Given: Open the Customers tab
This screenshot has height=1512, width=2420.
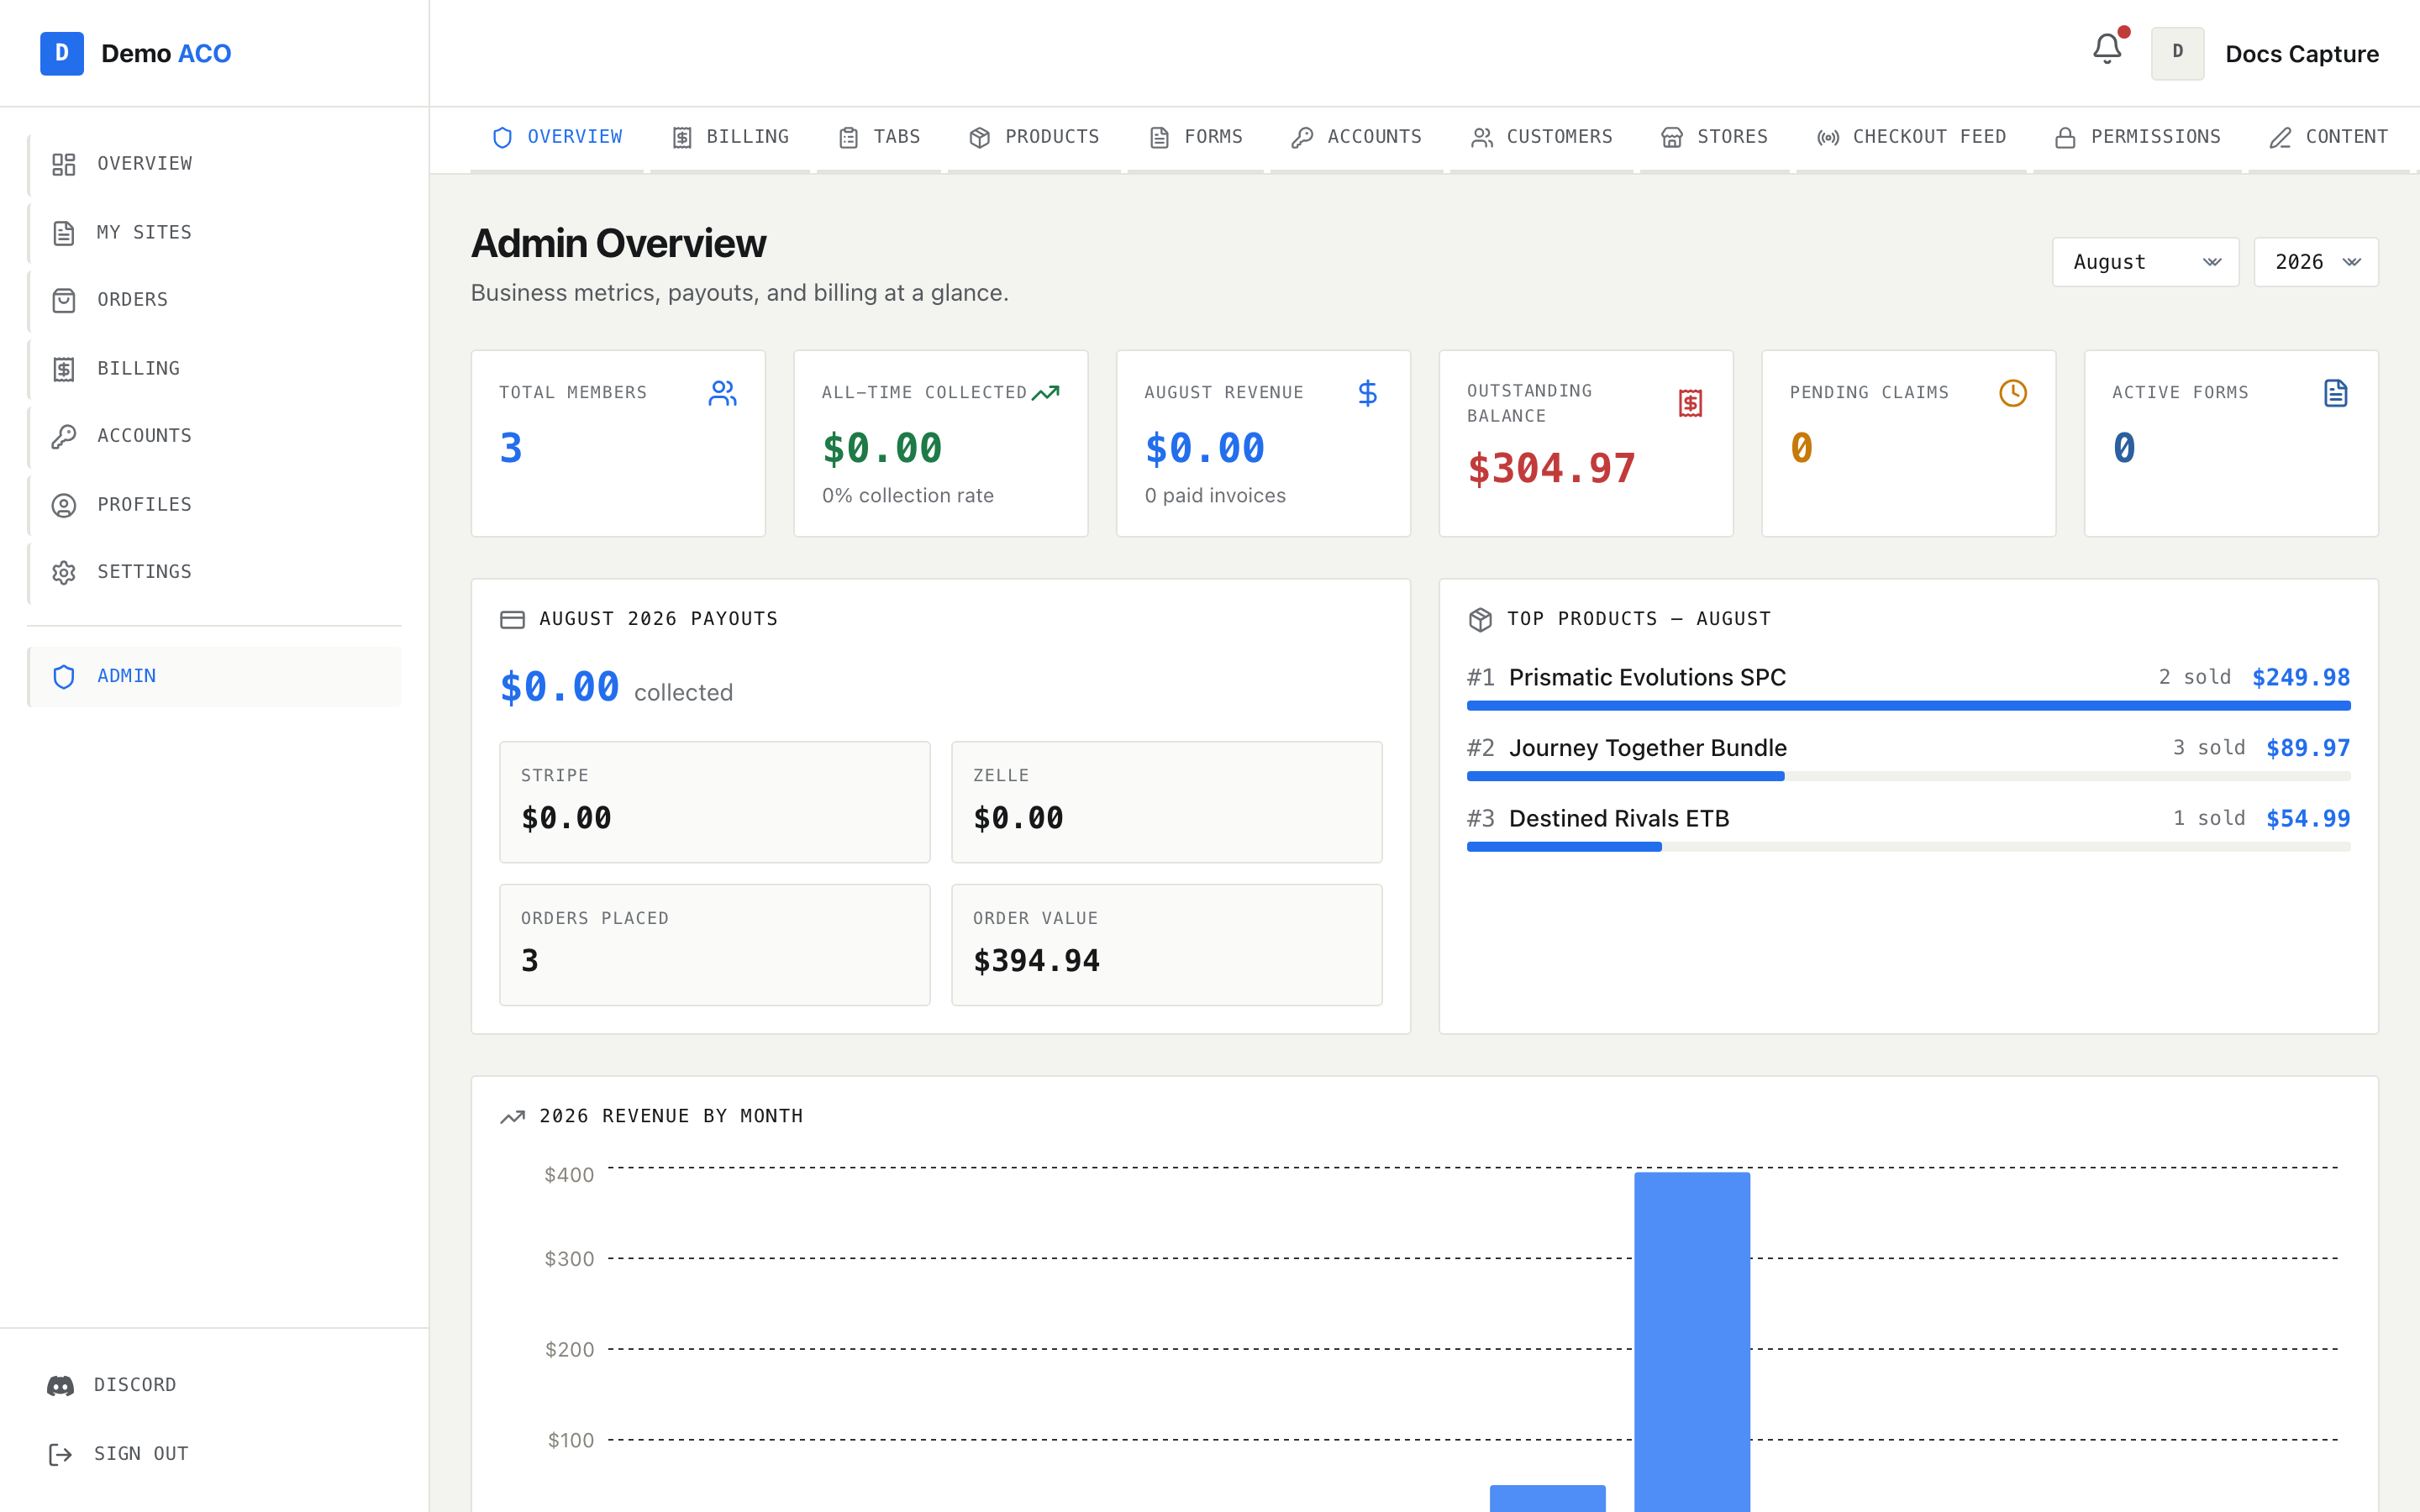Looking at the screenshot, I should click(1542, 137).
